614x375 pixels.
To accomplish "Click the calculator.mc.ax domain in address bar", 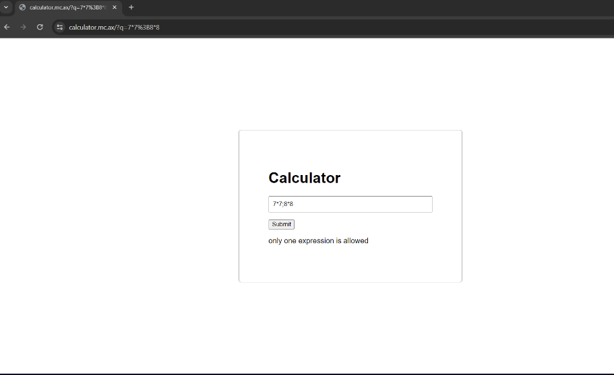I will click(91, 28).
